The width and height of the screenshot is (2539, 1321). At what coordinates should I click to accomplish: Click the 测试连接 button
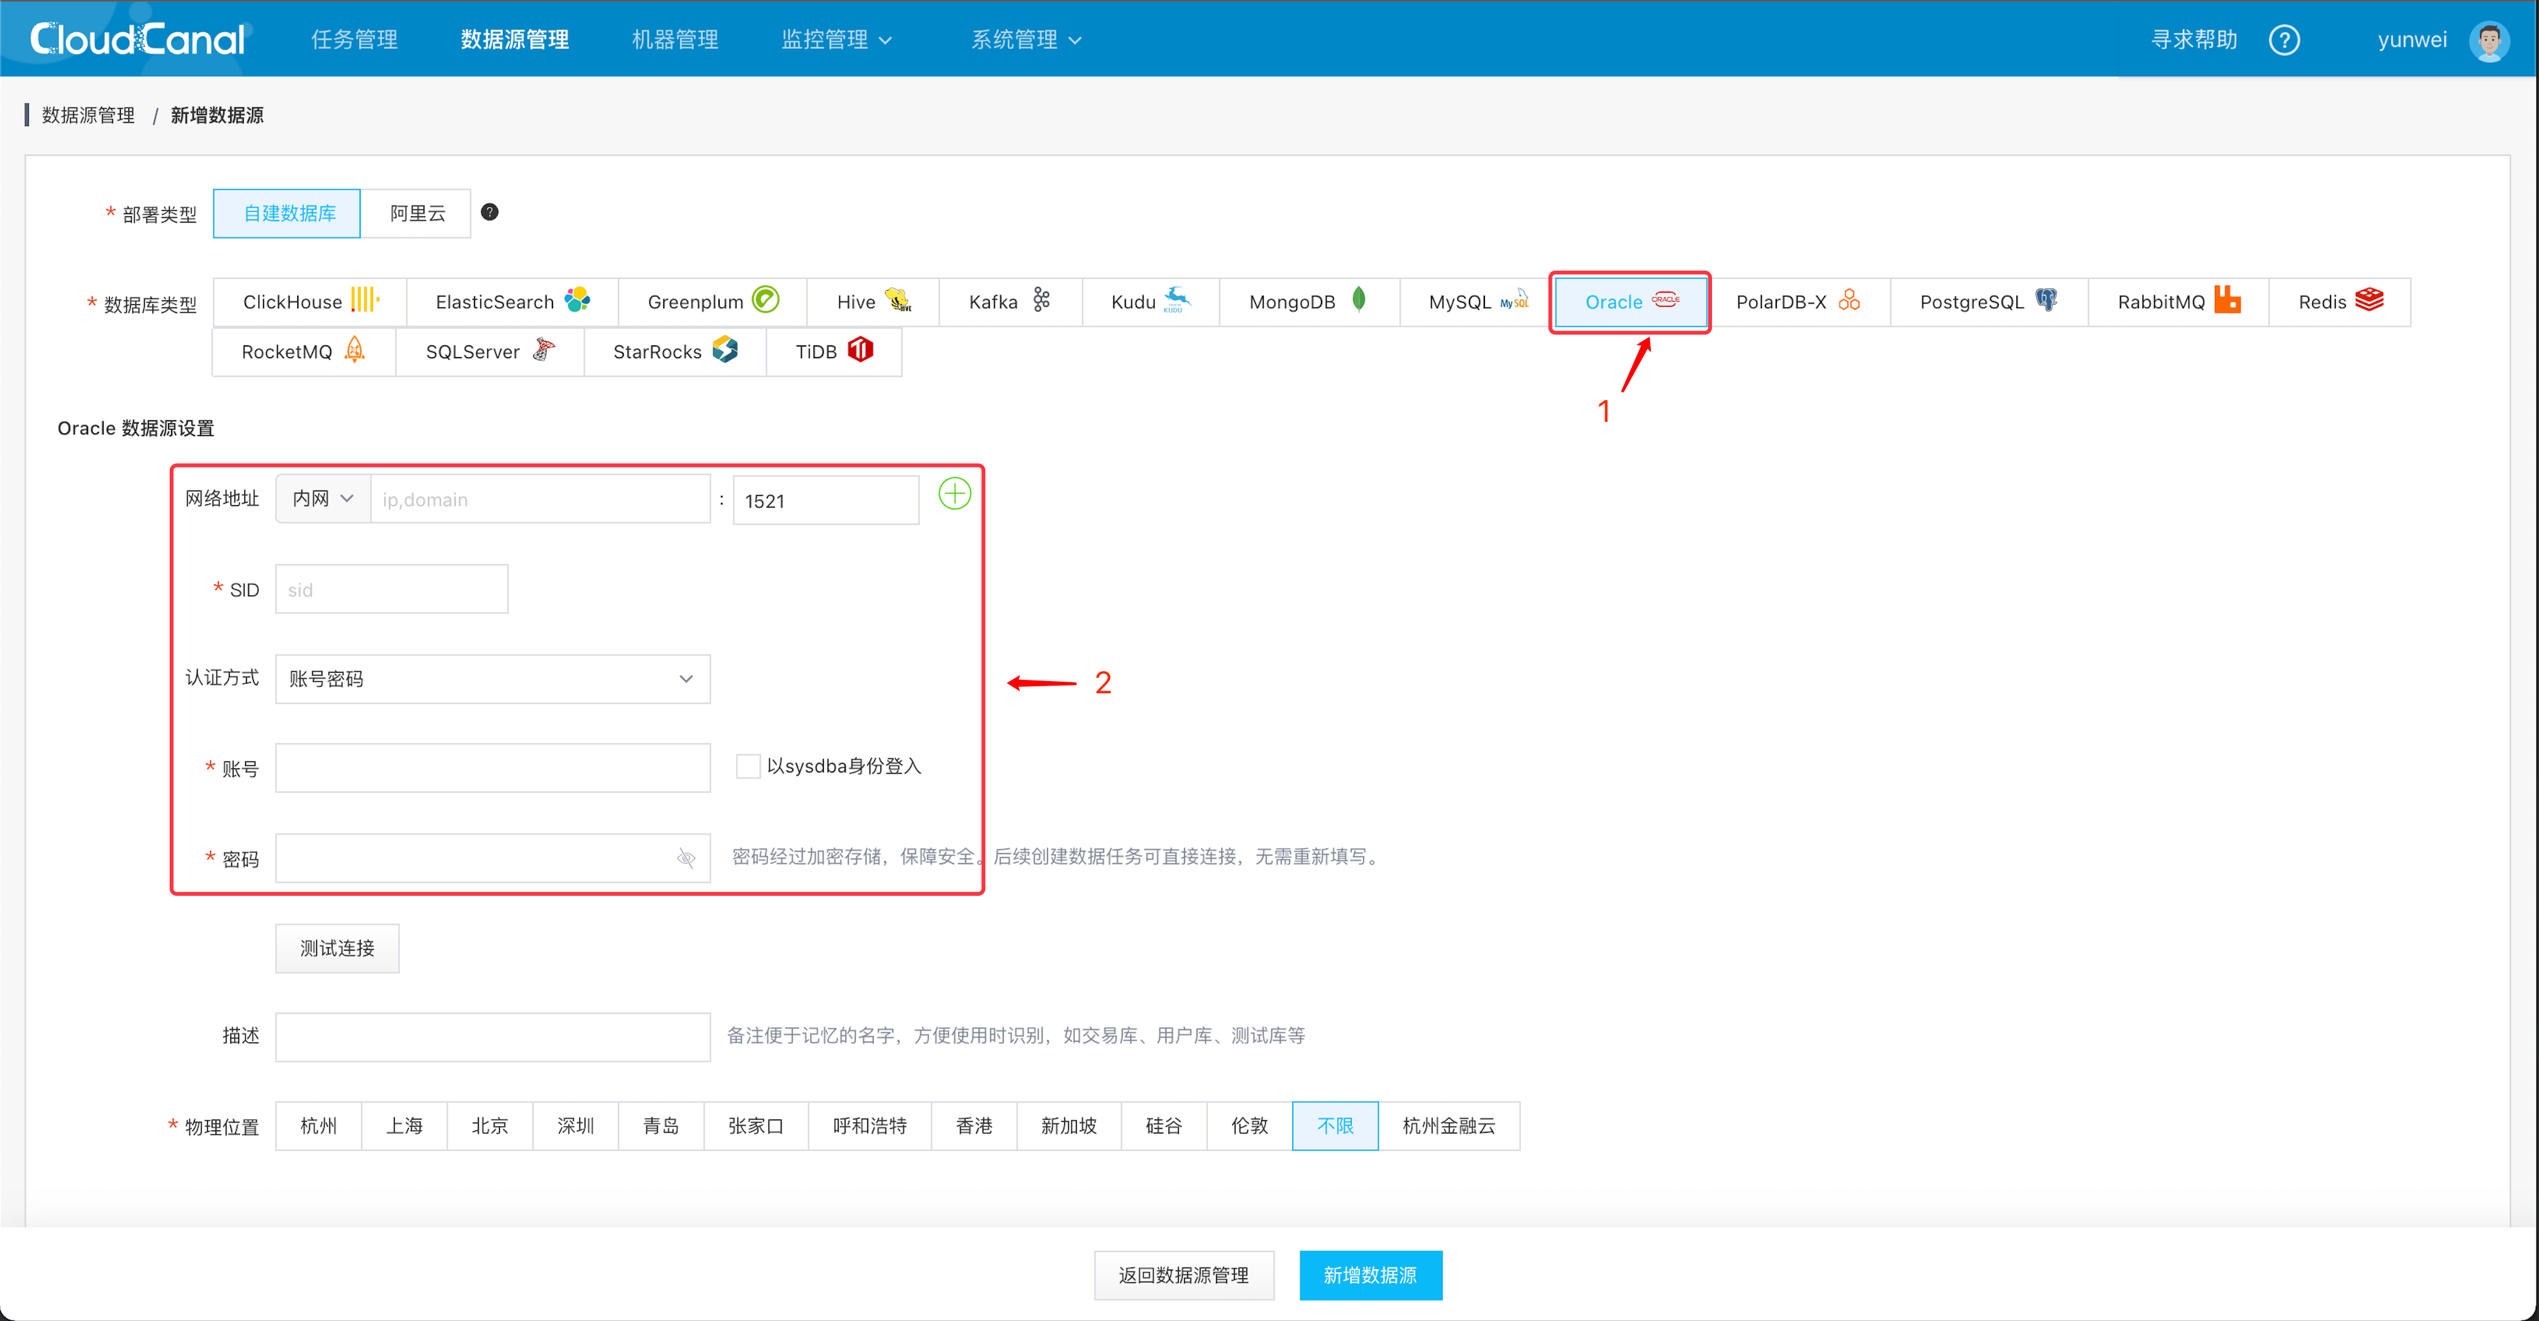(337, 949)
